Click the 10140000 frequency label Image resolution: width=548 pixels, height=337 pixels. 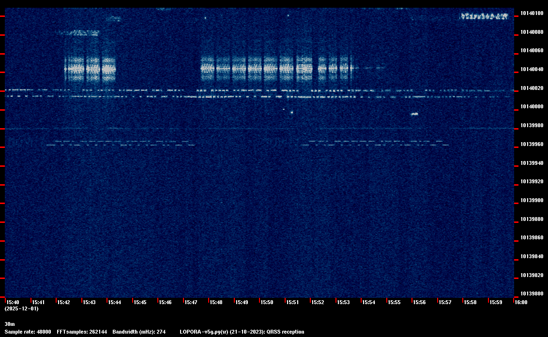[x=532, y=106]
